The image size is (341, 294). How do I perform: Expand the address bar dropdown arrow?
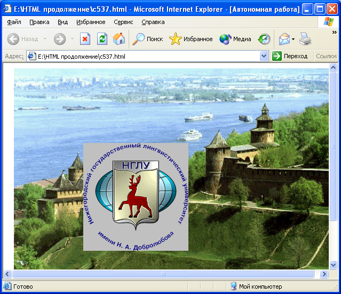tap(264, 56)
